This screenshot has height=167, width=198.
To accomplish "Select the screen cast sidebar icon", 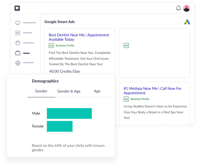I will click(18, 23).
